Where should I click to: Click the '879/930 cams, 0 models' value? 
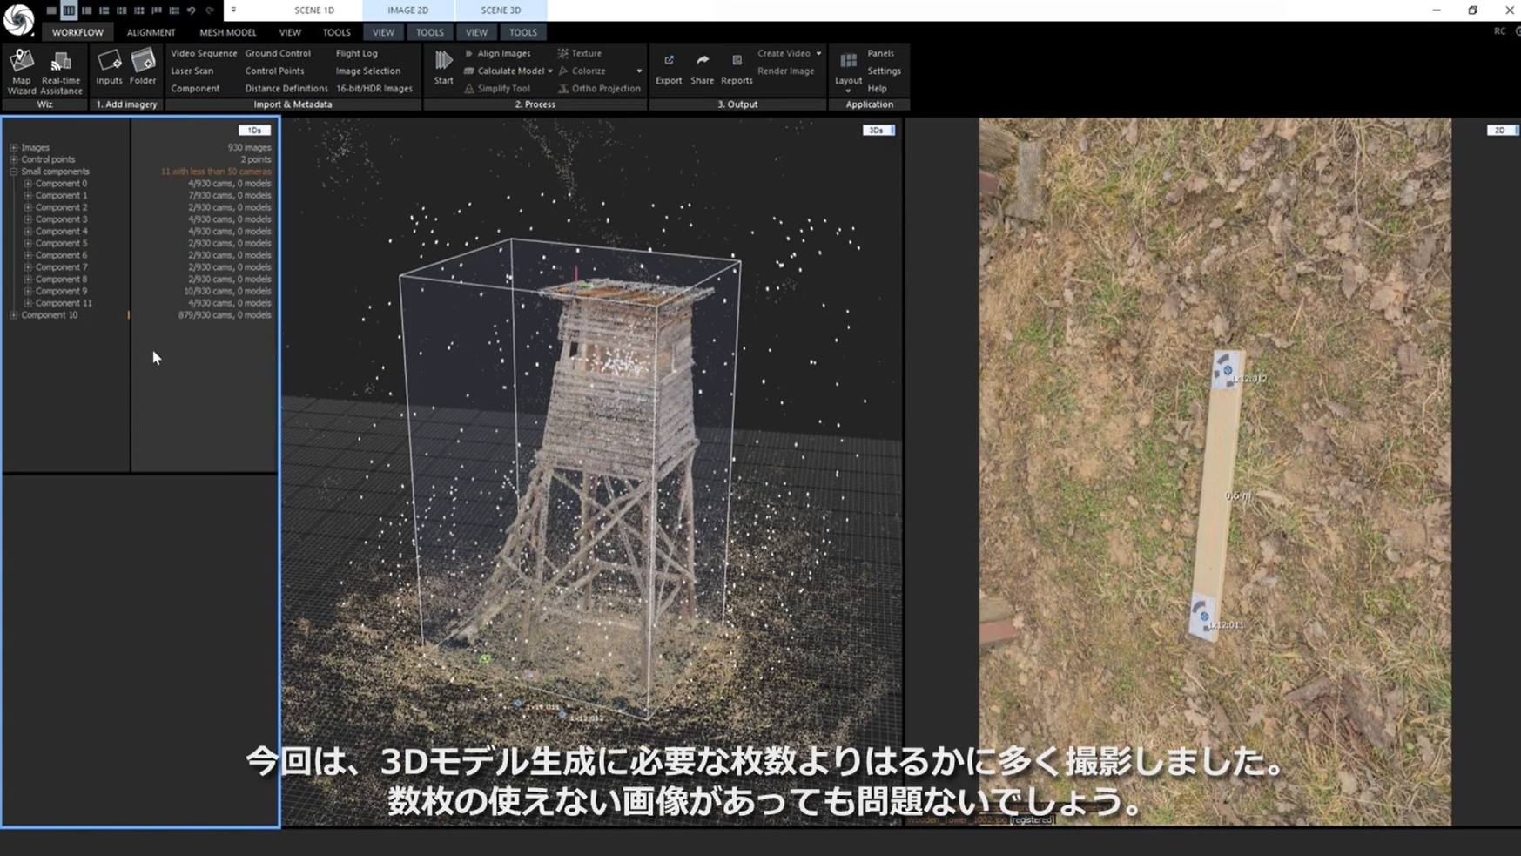[x=225, y=315]
